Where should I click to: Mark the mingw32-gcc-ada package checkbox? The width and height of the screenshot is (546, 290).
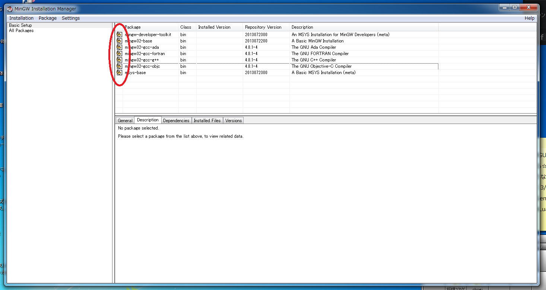pos(119,47)
